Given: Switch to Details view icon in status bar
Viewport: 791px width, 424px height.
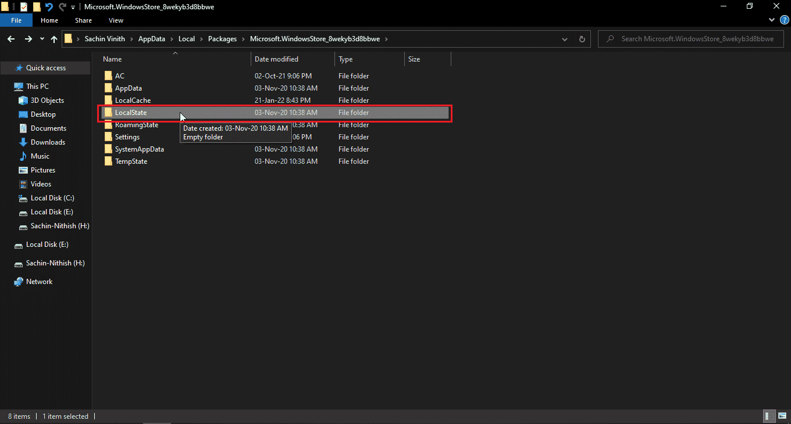Looking at the screenshot, I should [x=768, y=416].
